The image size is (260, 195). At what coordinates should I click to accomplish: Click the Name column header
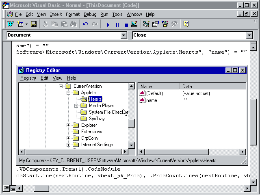[159, 87]
